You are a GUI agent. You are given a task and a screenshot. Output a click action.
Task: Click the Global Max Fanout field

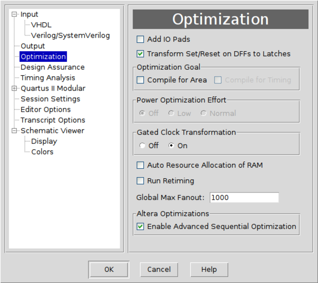244,197
